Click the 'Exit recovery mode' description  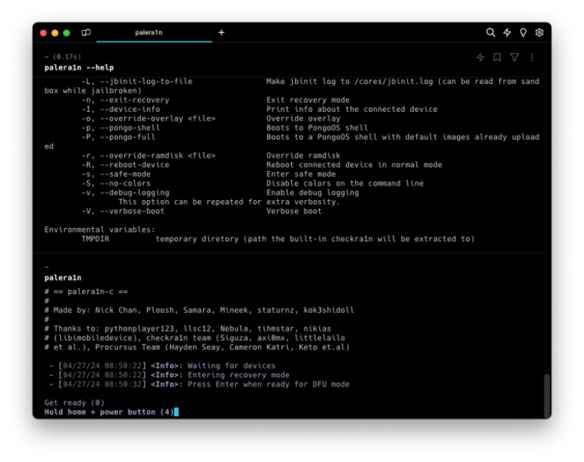click(x=307, y=100)
